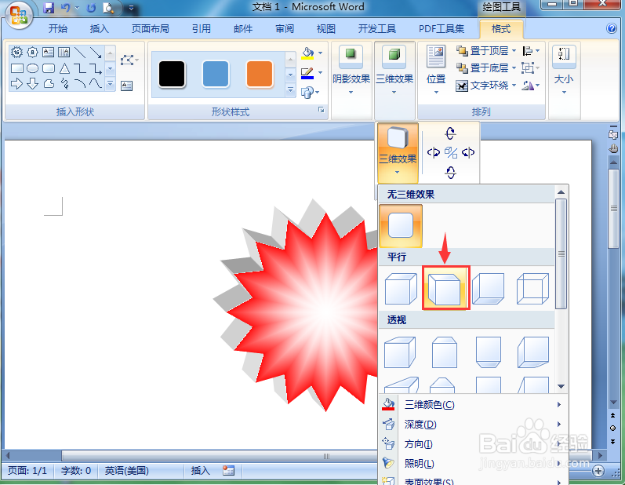Switch to the 开始 tab
Viewport: 625px width, 485px height.
point(58,29)
